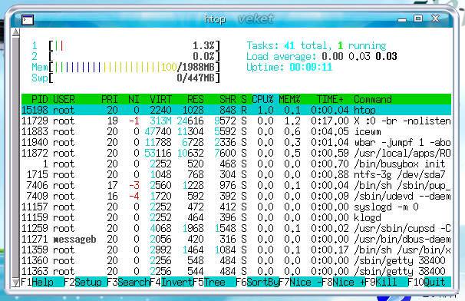
Task: Select the wbar -jumpf process row
Action: [236, 143]
